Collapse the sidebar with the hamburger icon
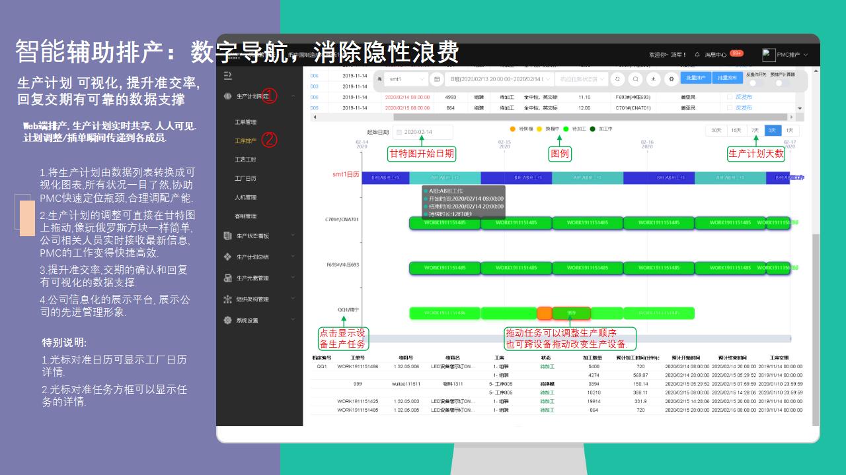The width and height of the screenshot is (846, 475). (x=228, y=76)
